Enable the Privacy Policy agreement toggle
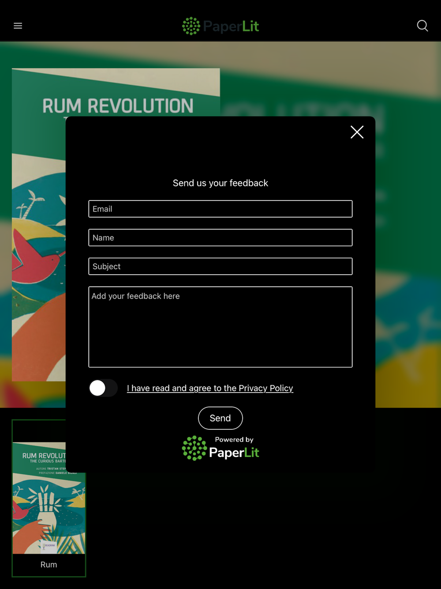441x589 pixels. pos(103,388)
